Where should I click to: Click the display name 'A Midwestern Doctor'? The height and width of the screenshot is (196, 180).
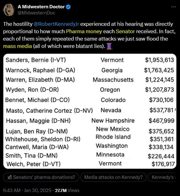[41, 7]
